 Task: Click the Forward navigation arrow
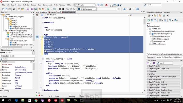(130, 9)
